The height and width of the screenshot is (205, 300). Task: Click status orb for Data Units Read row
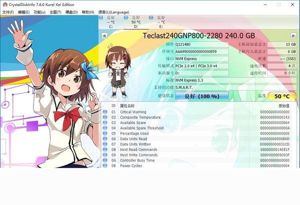tap(105, 138)
